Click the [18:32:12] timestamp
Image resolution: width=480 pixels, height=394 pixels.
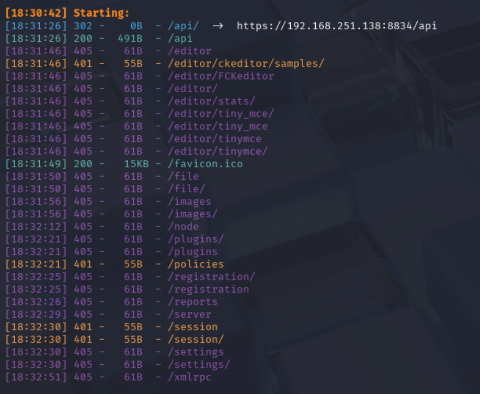[x=36, y=227]
